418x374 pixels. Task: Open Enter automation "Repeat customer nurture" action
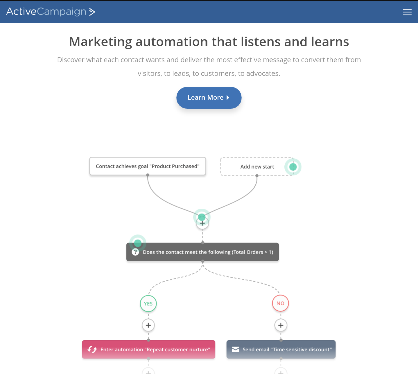(x=148, y=349)
